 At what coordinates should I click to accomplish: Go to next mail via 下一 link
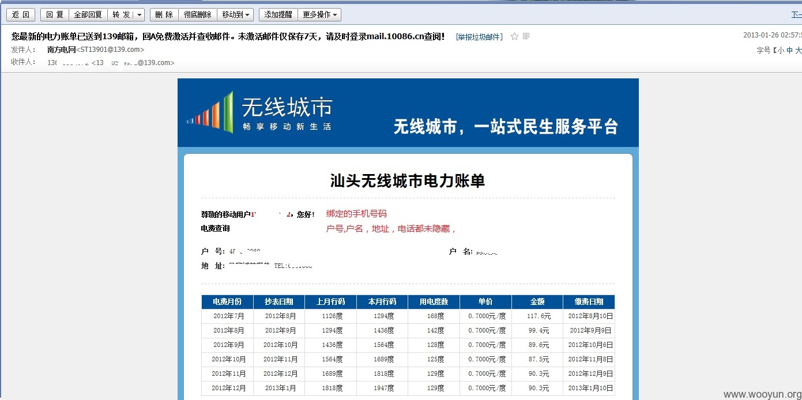(x=796, y=14)
